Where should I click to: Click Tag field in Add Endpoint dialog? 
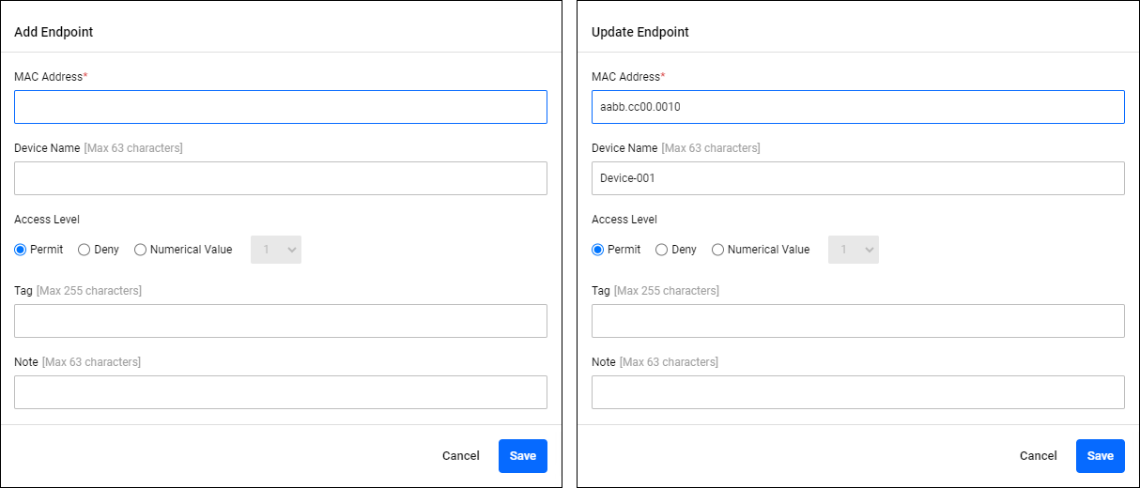280,321
